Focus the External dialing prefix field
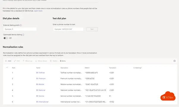Viewport: 179px width, 107px height. click(20, 29)
